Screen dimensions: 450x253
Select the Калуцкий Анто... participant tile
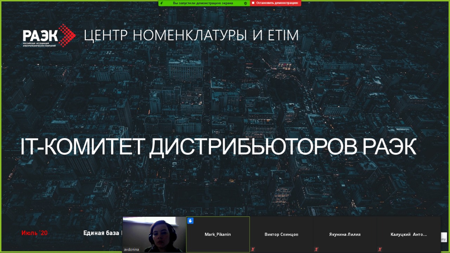409,234
